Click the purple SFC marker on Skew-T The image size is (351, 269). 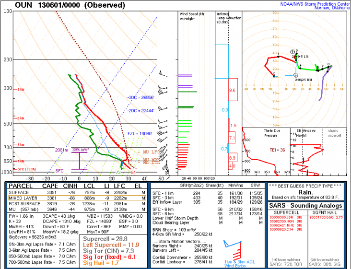point(59,170)
